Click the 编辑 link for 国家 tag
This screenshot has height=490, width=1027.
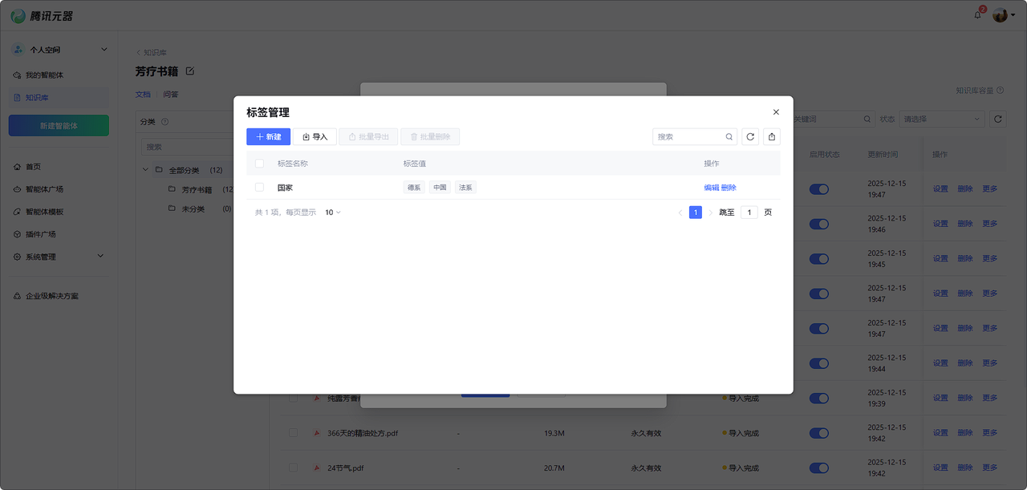[x=711, y=188]
